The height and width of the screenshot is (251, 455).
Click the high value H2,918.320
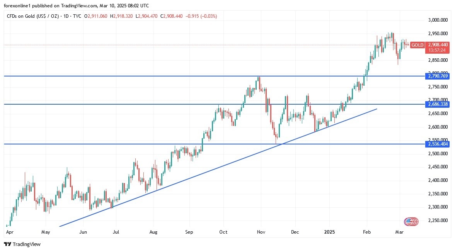pos(122,16)
